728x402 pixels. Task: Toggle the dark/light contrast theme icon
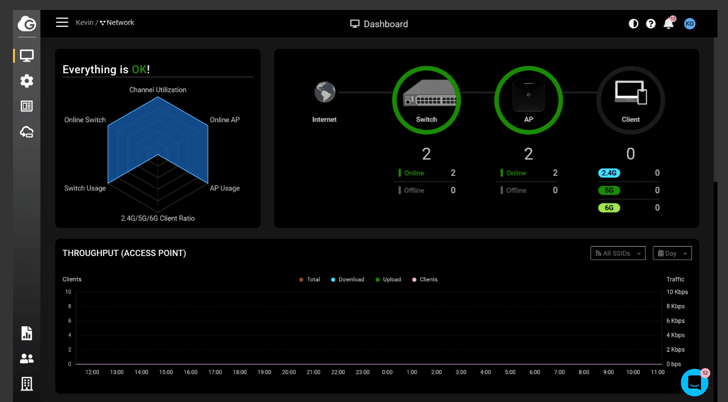(x=633, y=23)
